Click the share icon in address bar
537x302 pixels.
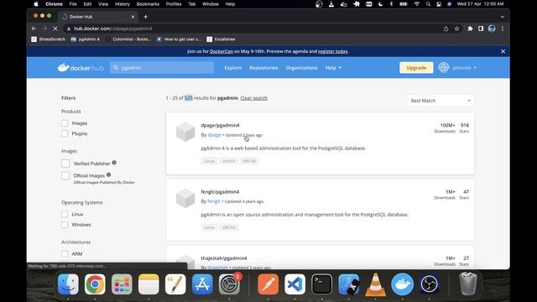pyautogui.click(x=446, y=29)
